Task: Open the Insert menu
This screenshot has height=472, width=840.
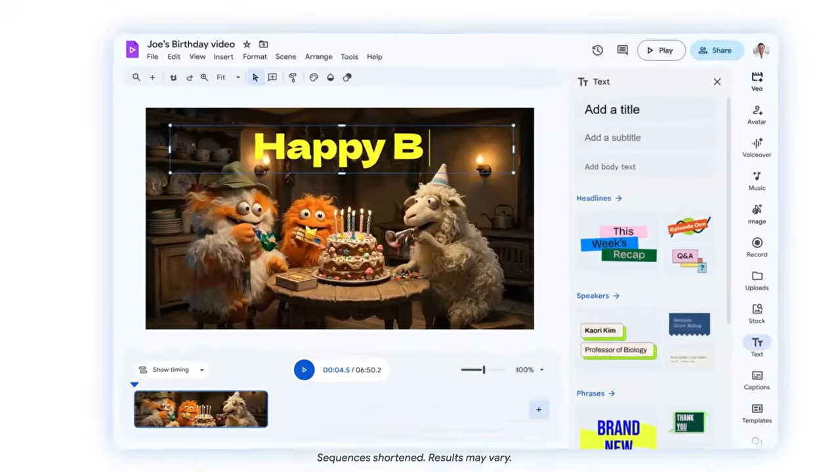Action: coord(223,57)
